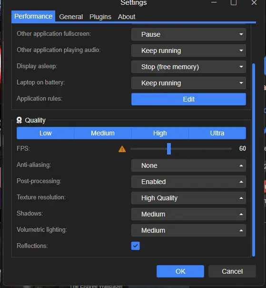The image size is (266, 288).
Task: Open the Laptop on battery dropdown
Action: coord(188,83)
